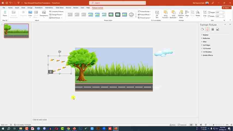Click the Search box in title bar
The height and width of the screenshot is (131, 233).
[117, 3]
